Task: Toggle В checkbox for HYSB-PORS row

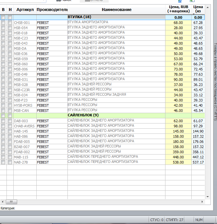Action: [x=3, y=105]
